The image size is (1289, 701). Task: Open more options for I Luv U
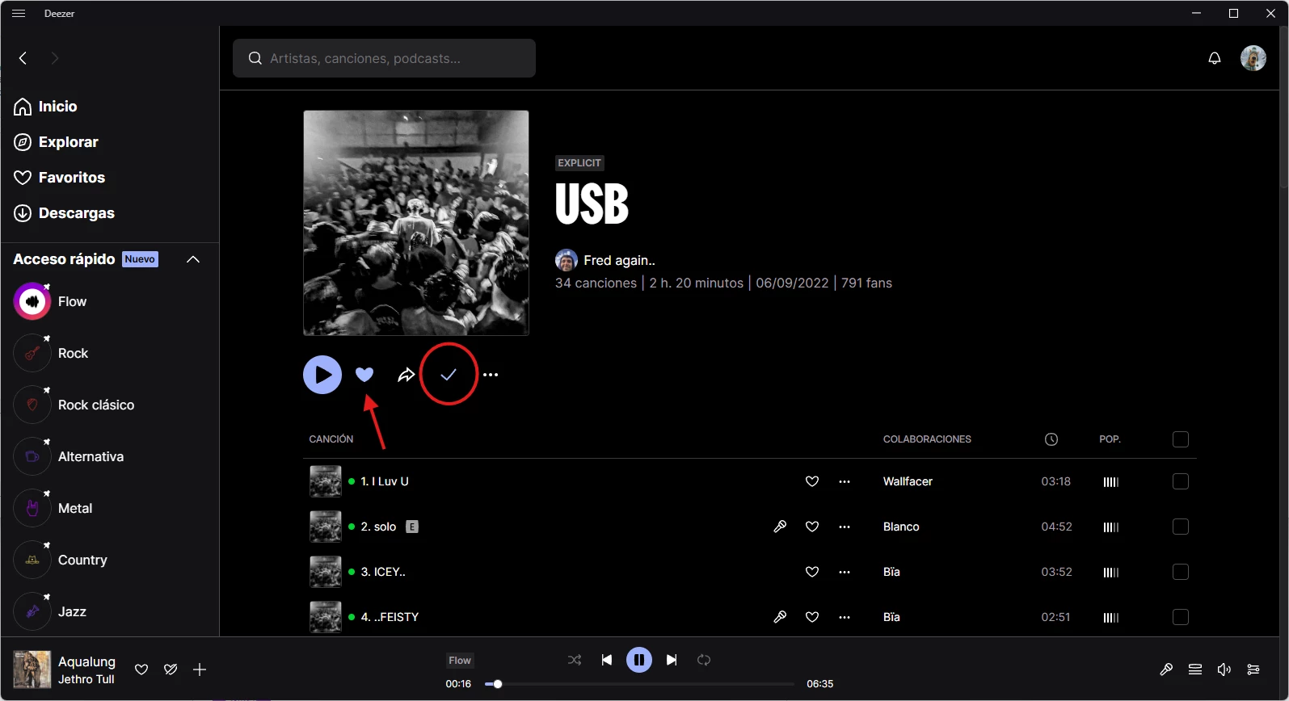click(x=845, y=481)
